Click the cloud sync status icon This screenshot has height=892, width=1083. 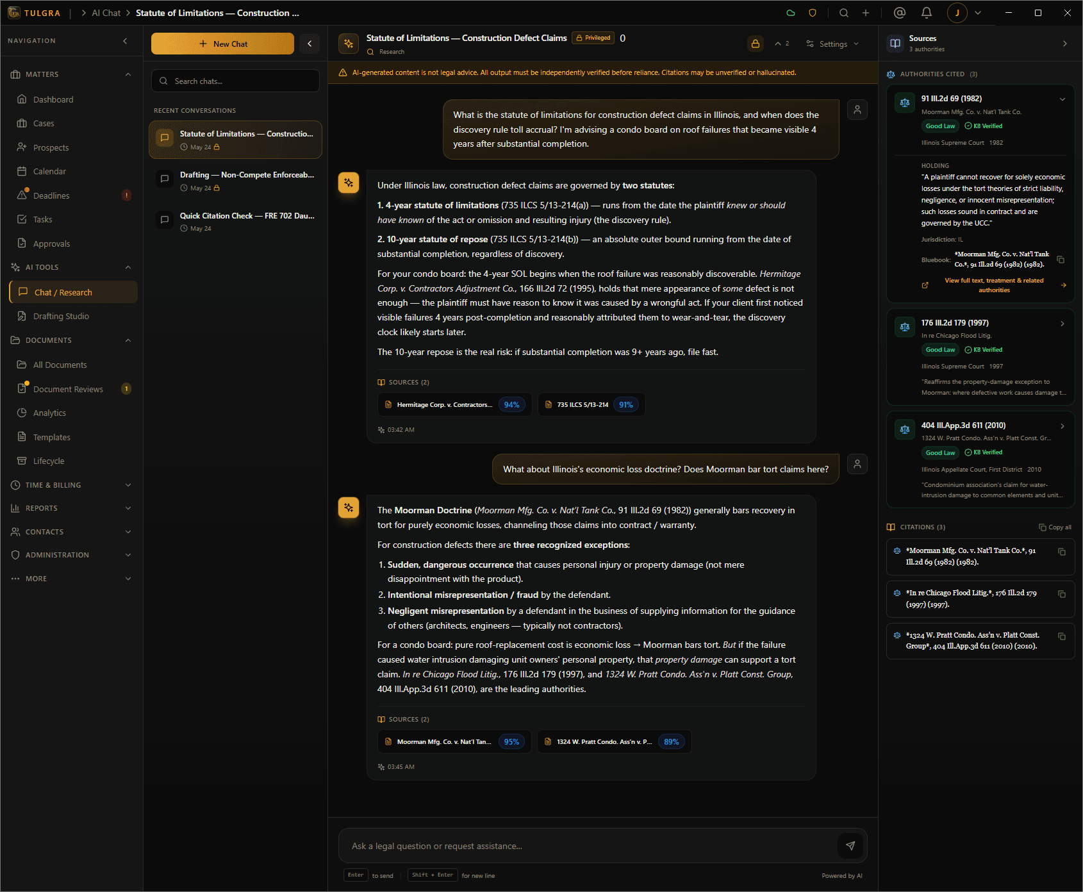791,13
